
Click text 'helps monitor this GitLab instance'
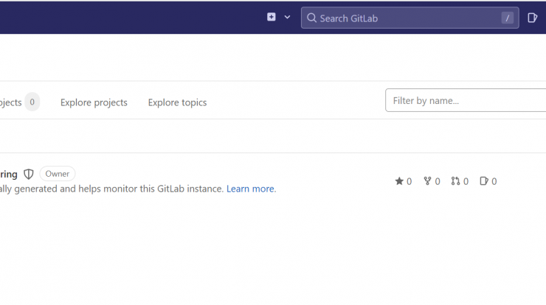[x=151, y=189]
